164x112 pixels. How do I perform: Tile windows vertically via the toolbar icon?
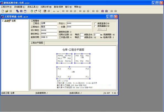click(25, 11)
